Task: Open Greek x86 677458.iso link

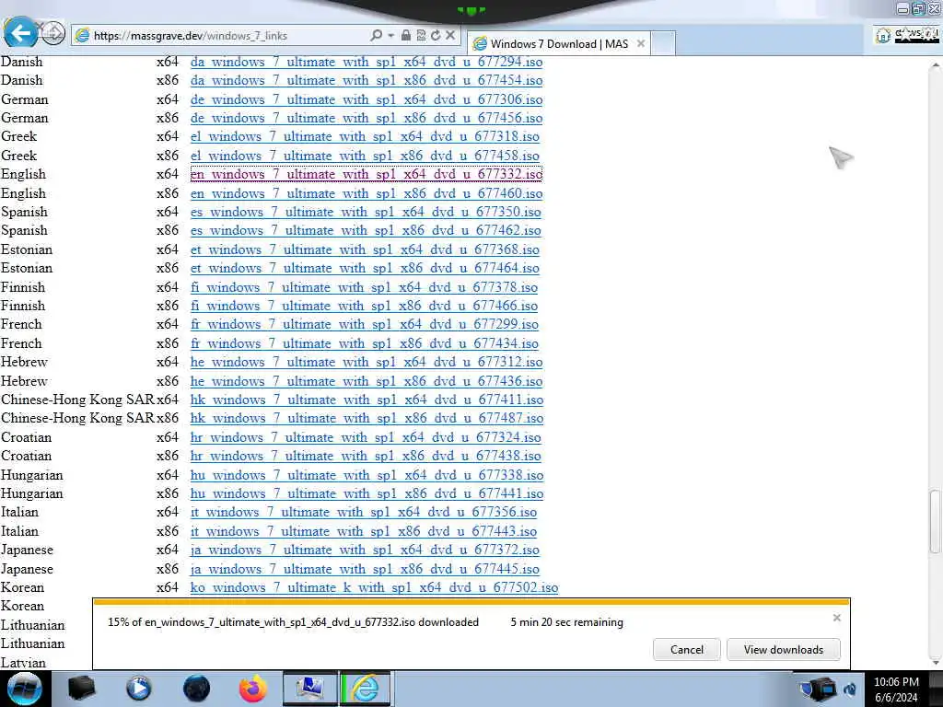Action: (365, 156)
